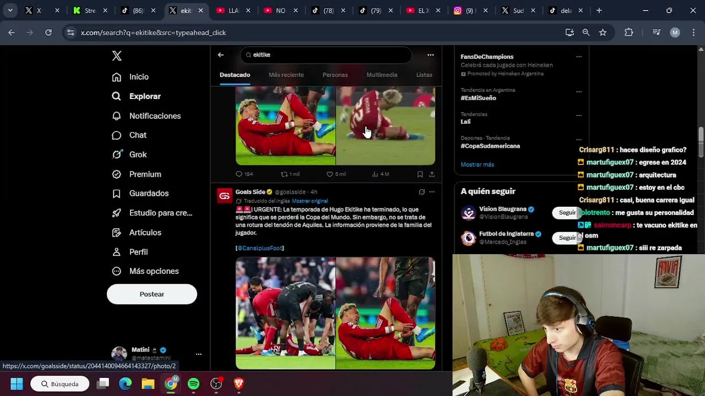
Task: Go back in browser history
Action: click(12, 32)
